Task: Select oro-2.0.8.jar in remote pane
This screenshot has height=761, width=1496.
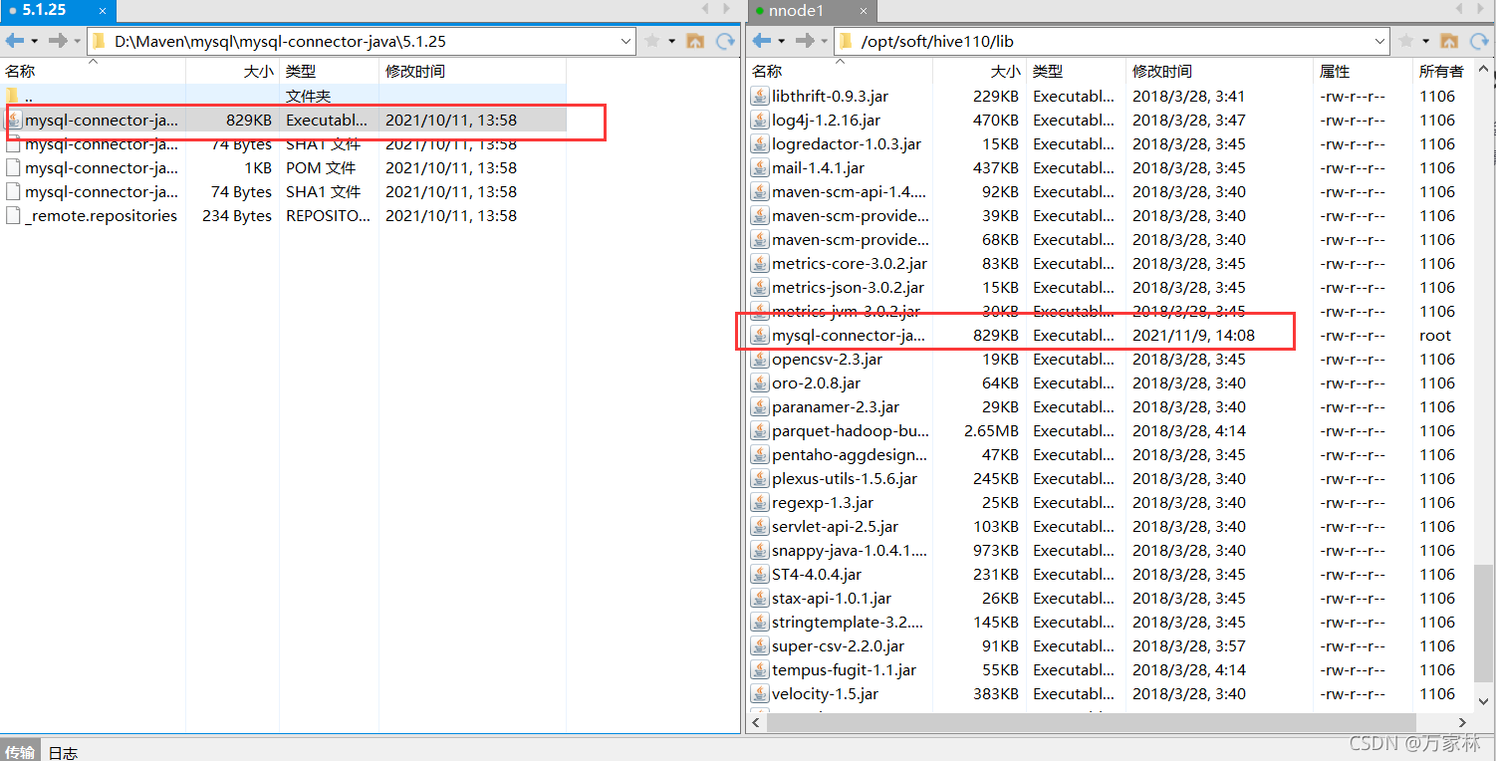Action: [1109, 383]
